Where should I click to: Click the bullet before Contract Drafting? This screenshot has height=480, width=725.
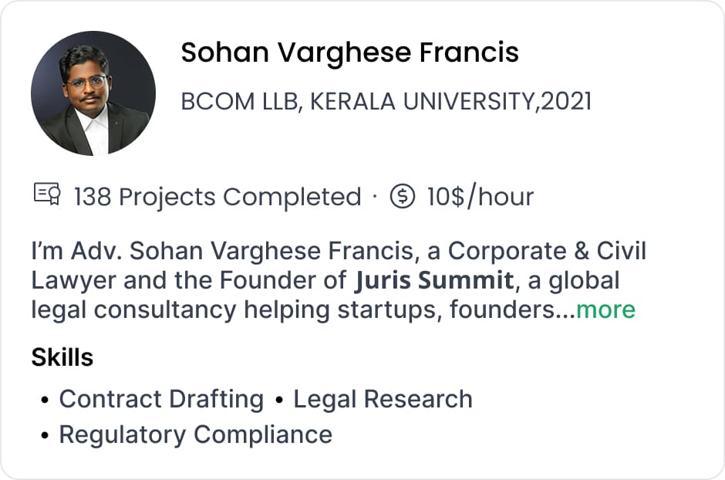(46, 400)
